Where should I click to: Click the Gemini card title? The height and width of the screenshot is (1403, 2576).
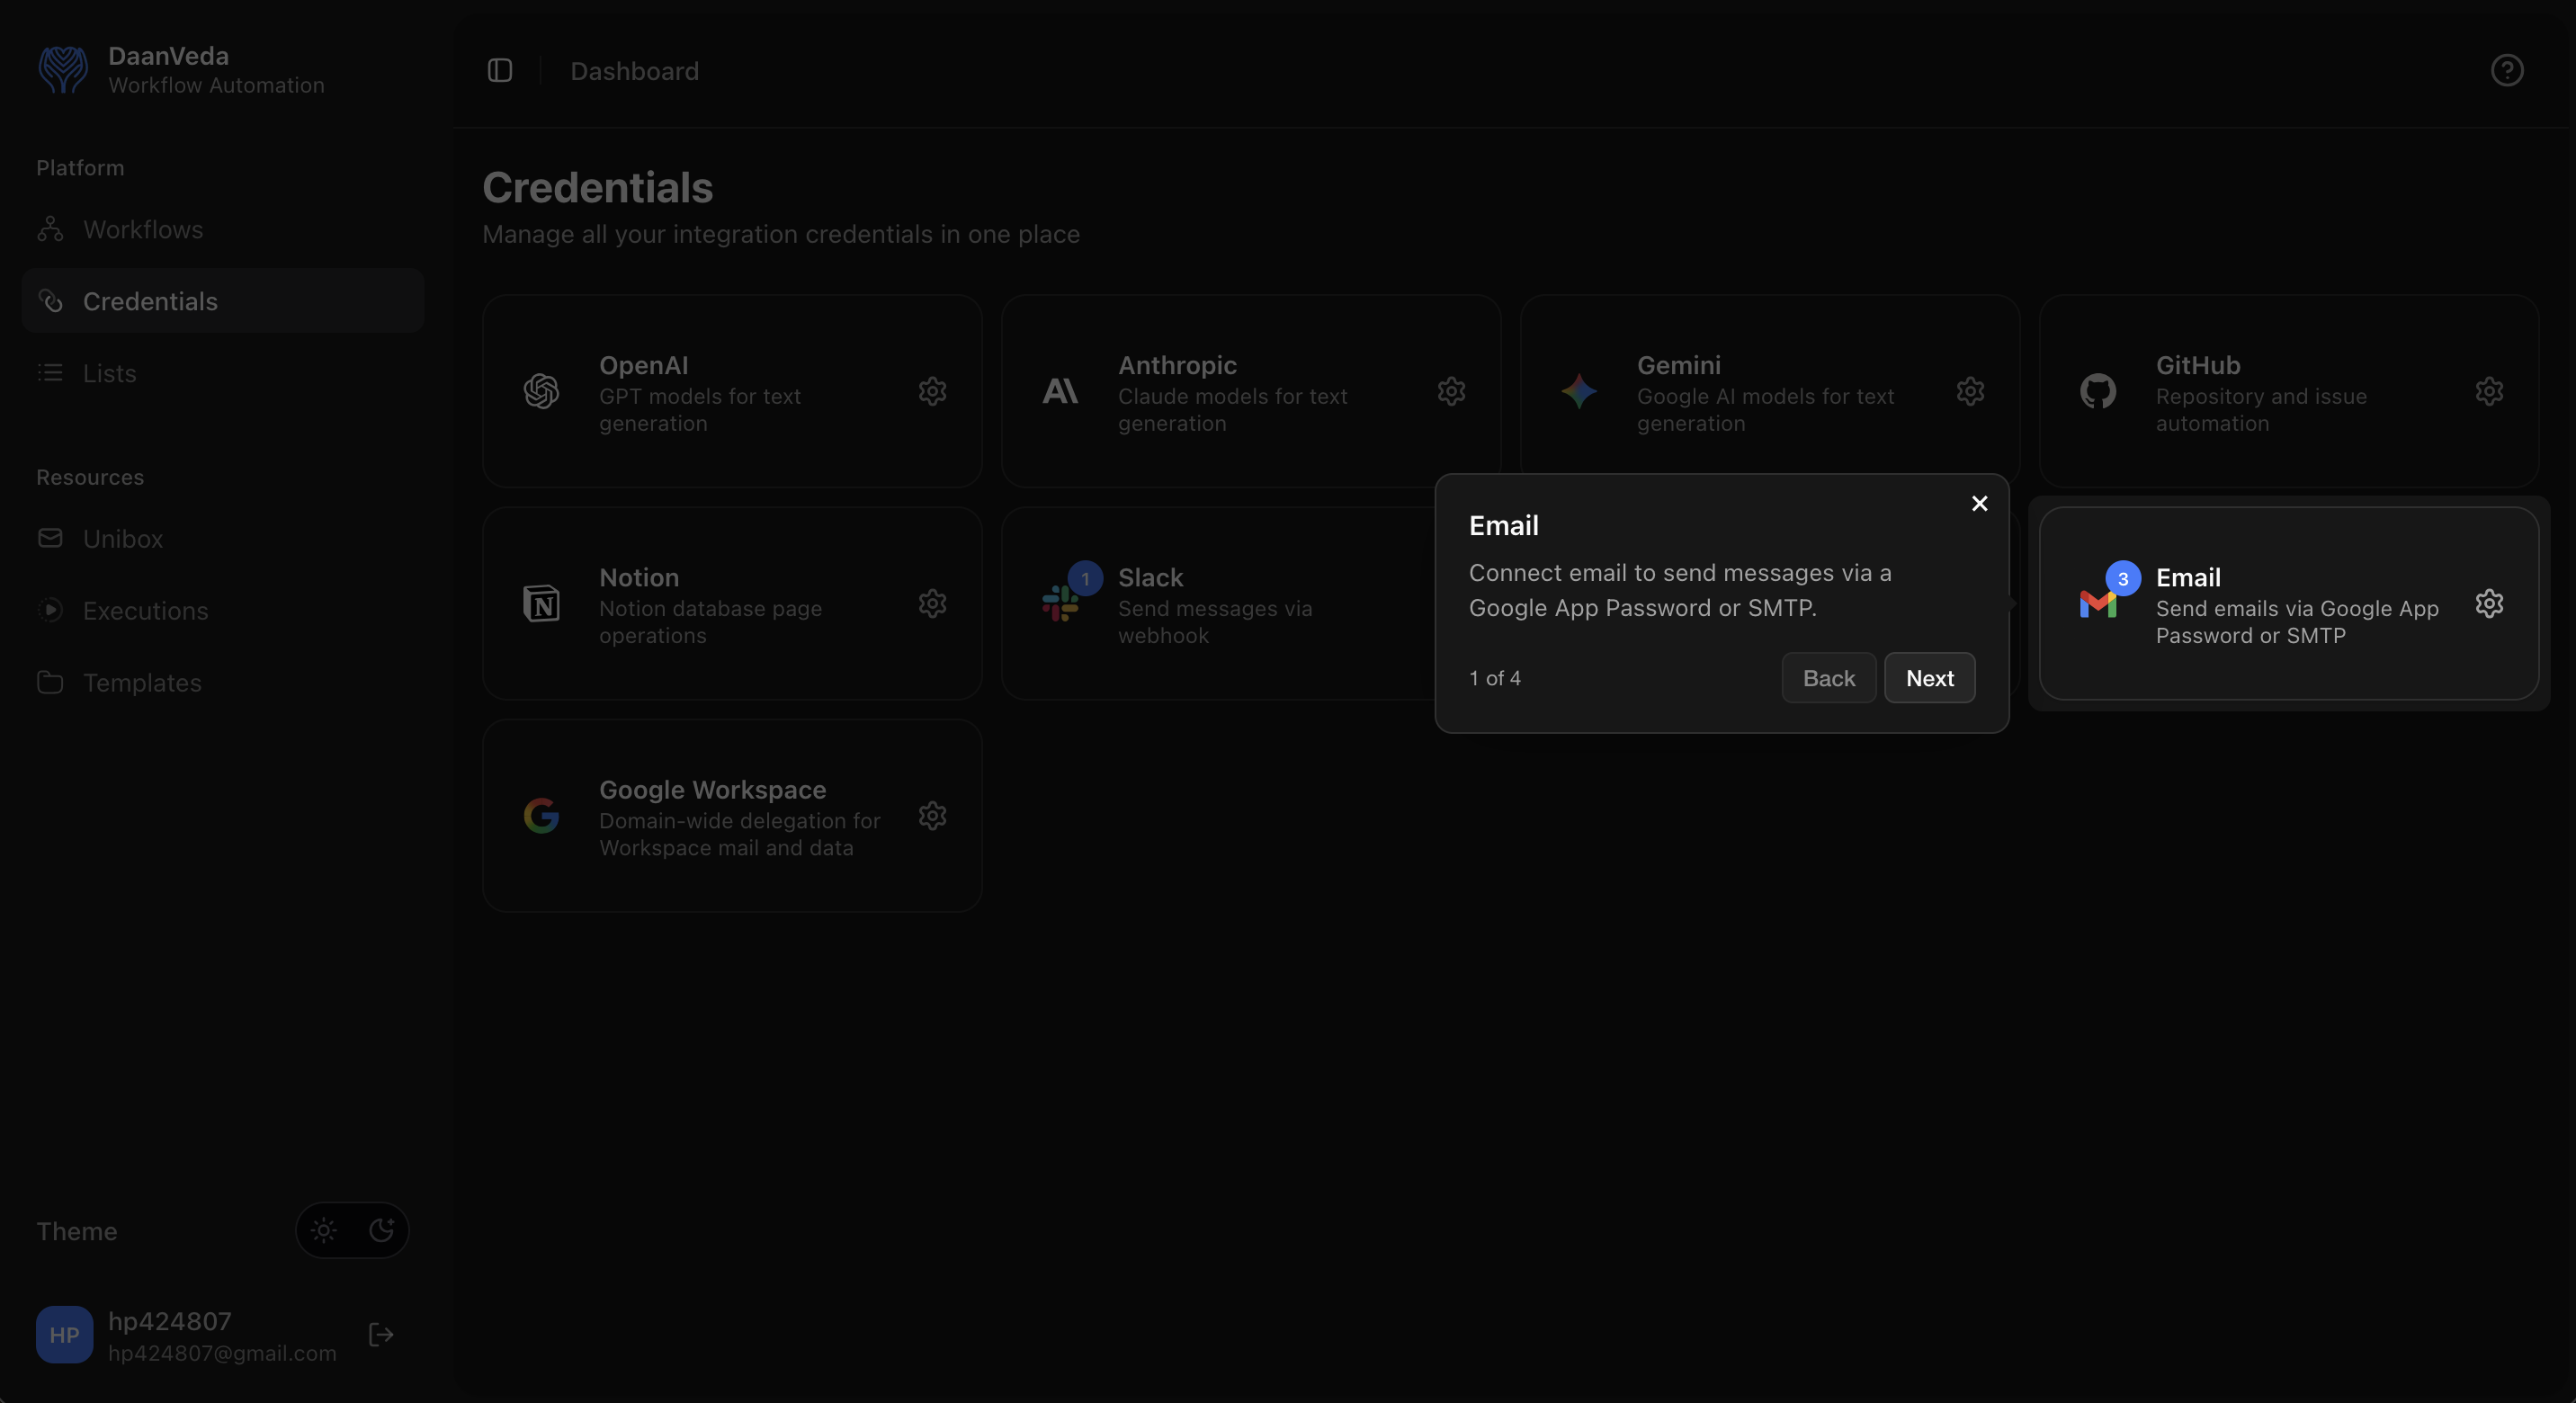[1678, 365]
